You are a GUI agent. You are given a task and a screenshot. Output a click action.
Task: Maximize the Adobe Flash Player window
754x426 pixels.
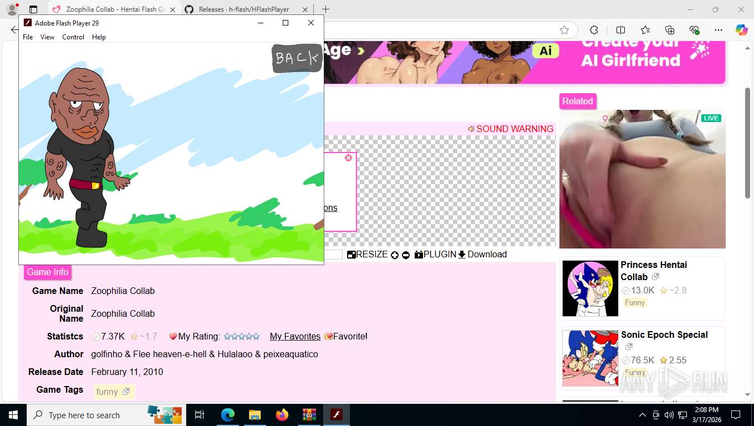(x=286, y=23)
